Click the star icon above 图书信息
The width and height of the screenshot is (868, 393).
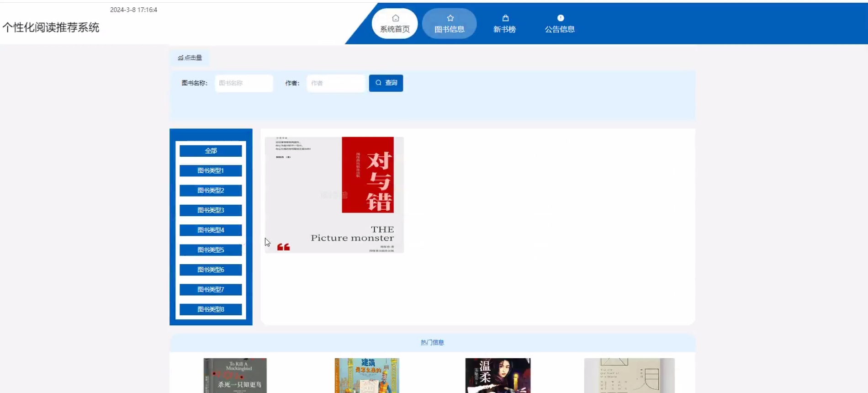450,18
